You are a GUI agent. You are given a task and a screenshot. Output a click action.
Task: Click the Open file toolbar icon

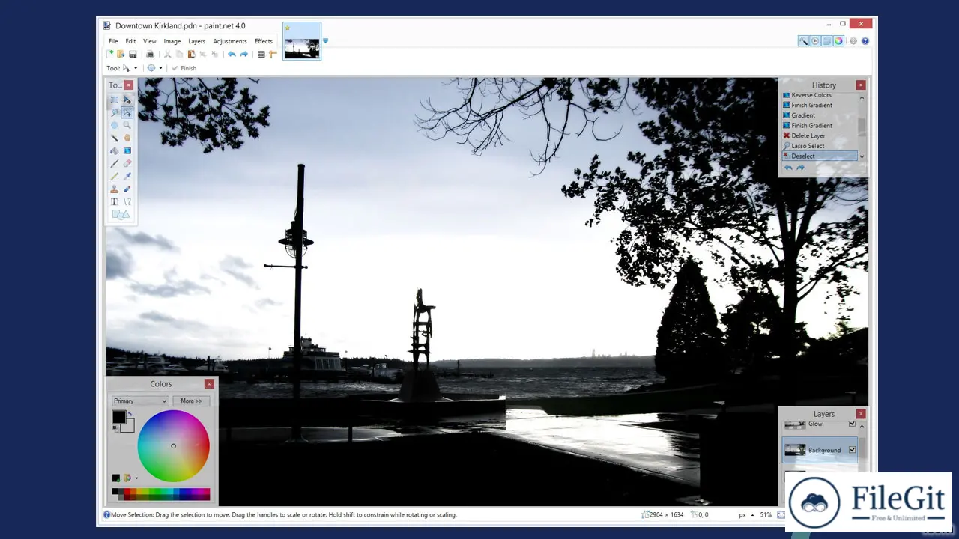pyautogui.click(x=121, y=54)
